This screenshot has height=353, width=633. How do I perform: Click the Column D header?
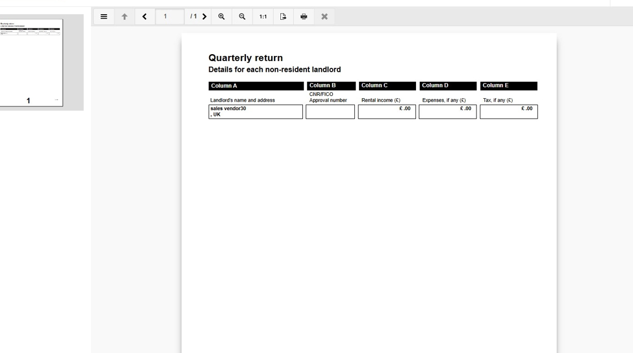(x=448, y=86)
